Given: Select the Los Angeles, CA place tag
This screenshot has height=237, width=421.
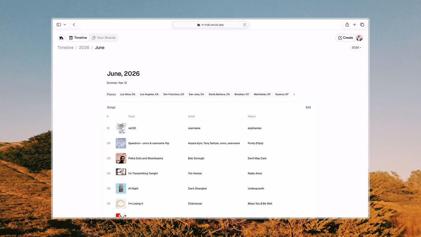Looking at the screenshot, I should 149,94.
